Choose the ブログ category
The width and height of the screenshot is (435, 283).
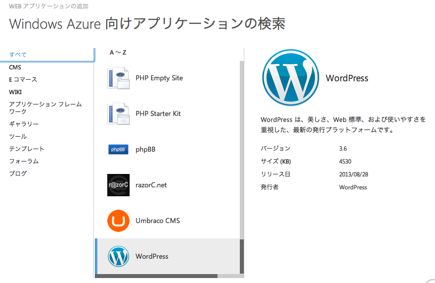18,173
